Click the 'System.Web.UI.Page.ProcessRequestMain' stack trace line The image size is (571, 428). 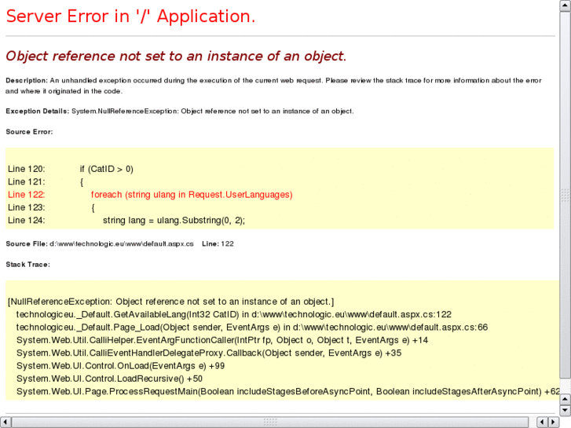[287, 391]
